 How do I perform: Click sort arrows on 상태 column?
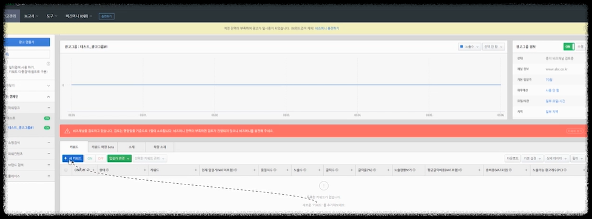pyautogui.click(x=145, y=170)
